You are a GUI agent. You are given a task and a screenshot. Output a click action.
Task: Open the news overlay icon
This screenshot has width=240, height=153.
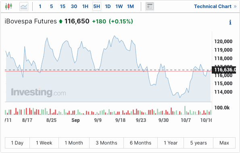pos(150,6)
